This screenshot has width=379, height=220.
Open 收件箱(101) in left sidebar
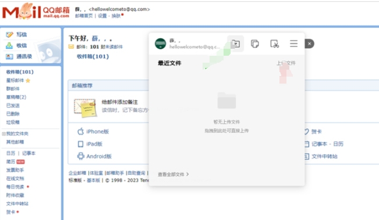point(20,72)
